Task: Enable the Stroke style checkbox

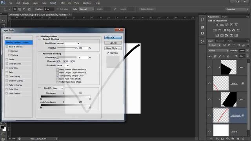Action: [7, 59]
